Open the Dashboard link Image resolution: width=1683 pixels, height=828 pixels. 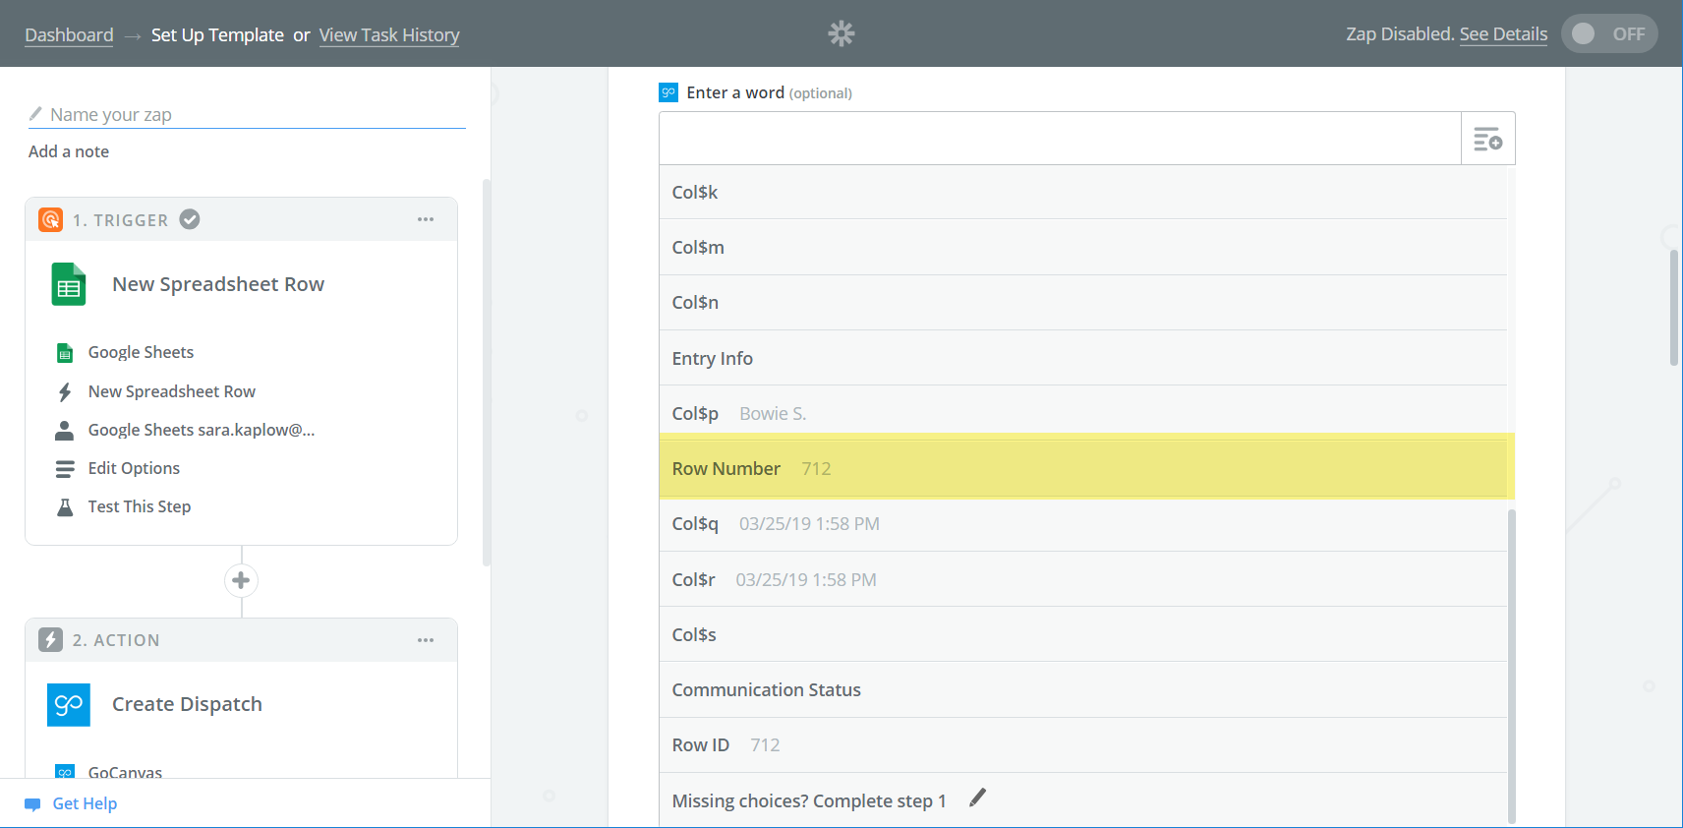coord(69,35)
